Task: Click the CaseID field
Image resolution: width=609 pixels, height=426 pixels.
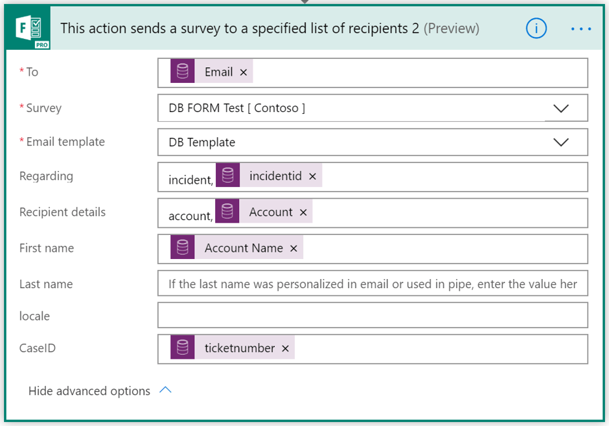Action: point(373,349)
